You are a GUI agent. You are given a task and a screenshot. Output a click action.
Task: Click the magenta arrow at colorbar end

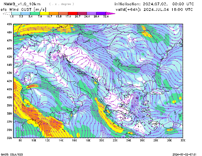click(x=111, y=13)
